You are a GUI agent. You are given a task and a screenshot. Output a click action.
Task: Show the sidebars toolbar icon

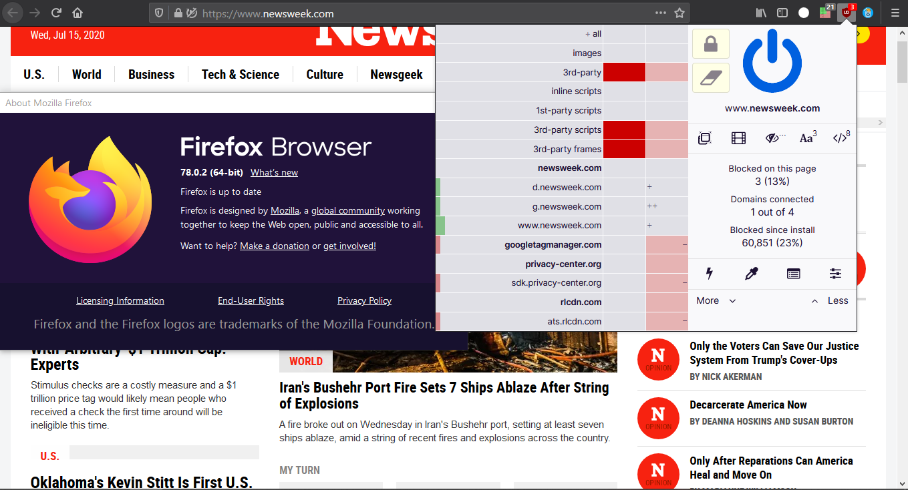point(782,13)
